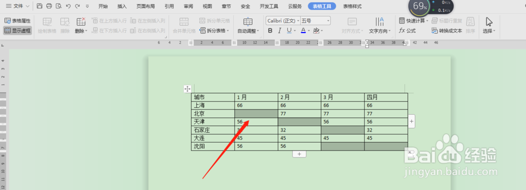526x190 pixels.
Task: Click 在左侧插入列 insert column left
Action: click(148, 21)
